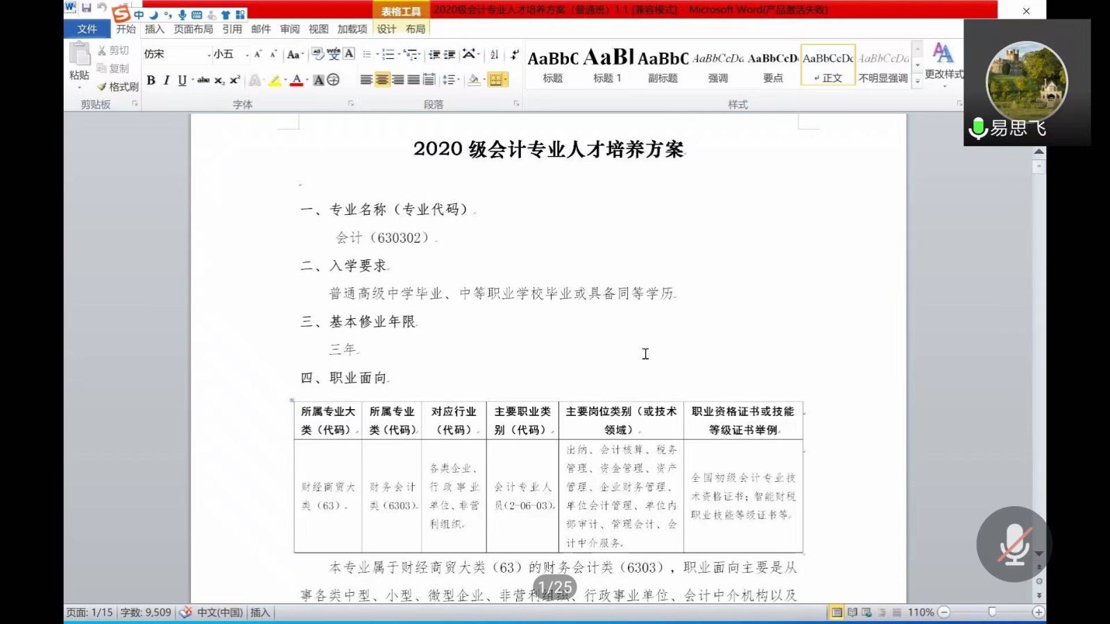Screen dimensions: 1110x624
Task: Click the show/hide paragraph marks icon
Action: pos(514,55)
